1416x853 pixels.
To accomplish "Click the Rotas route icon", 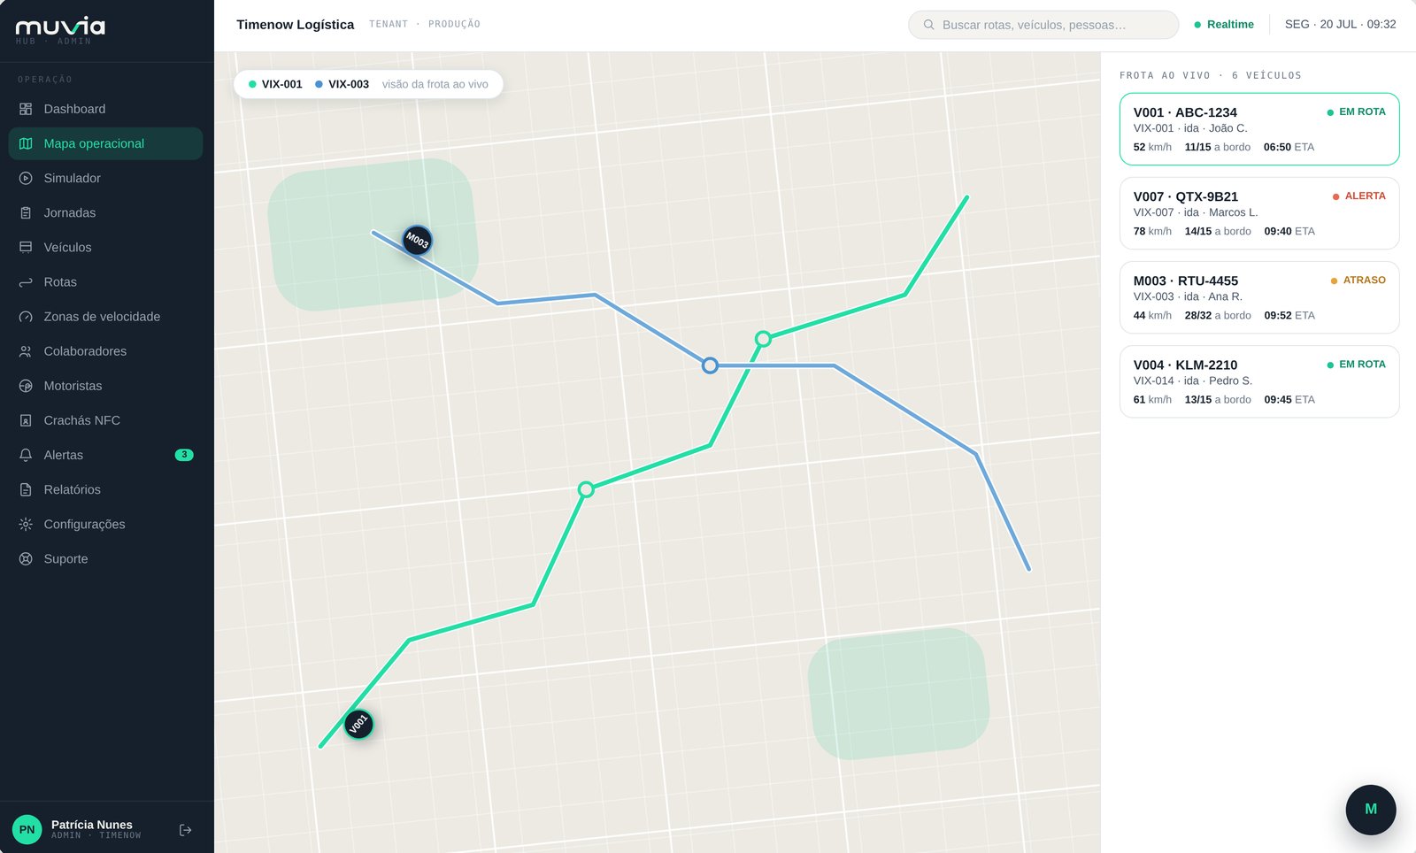I will pyautogui.click(x=26, y=282).
